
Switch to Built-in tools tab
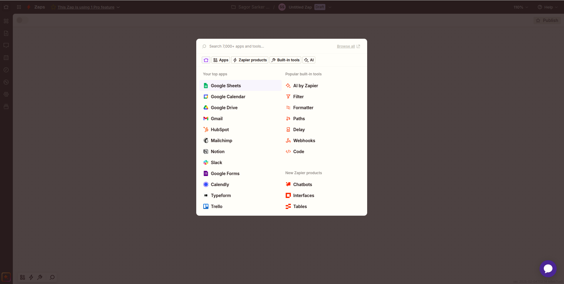coord(285,60)
